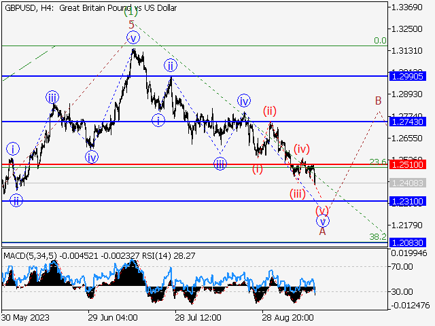The height and width of the screenshot is (326, 435).
Task: Click the 28 Jul 12:00 date label
Action: [198, 318]
